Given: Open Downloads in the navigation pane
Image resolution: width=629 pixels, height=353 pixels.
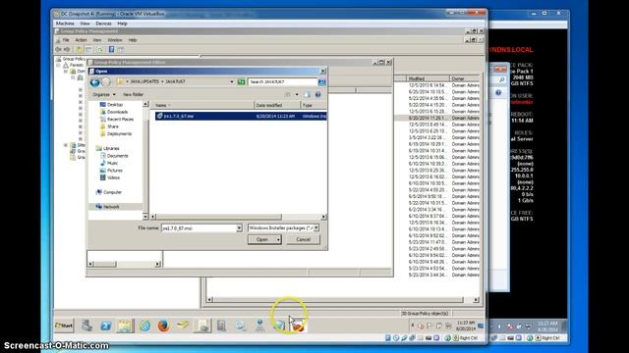Looking at the screenshot, I should (117, 112).
